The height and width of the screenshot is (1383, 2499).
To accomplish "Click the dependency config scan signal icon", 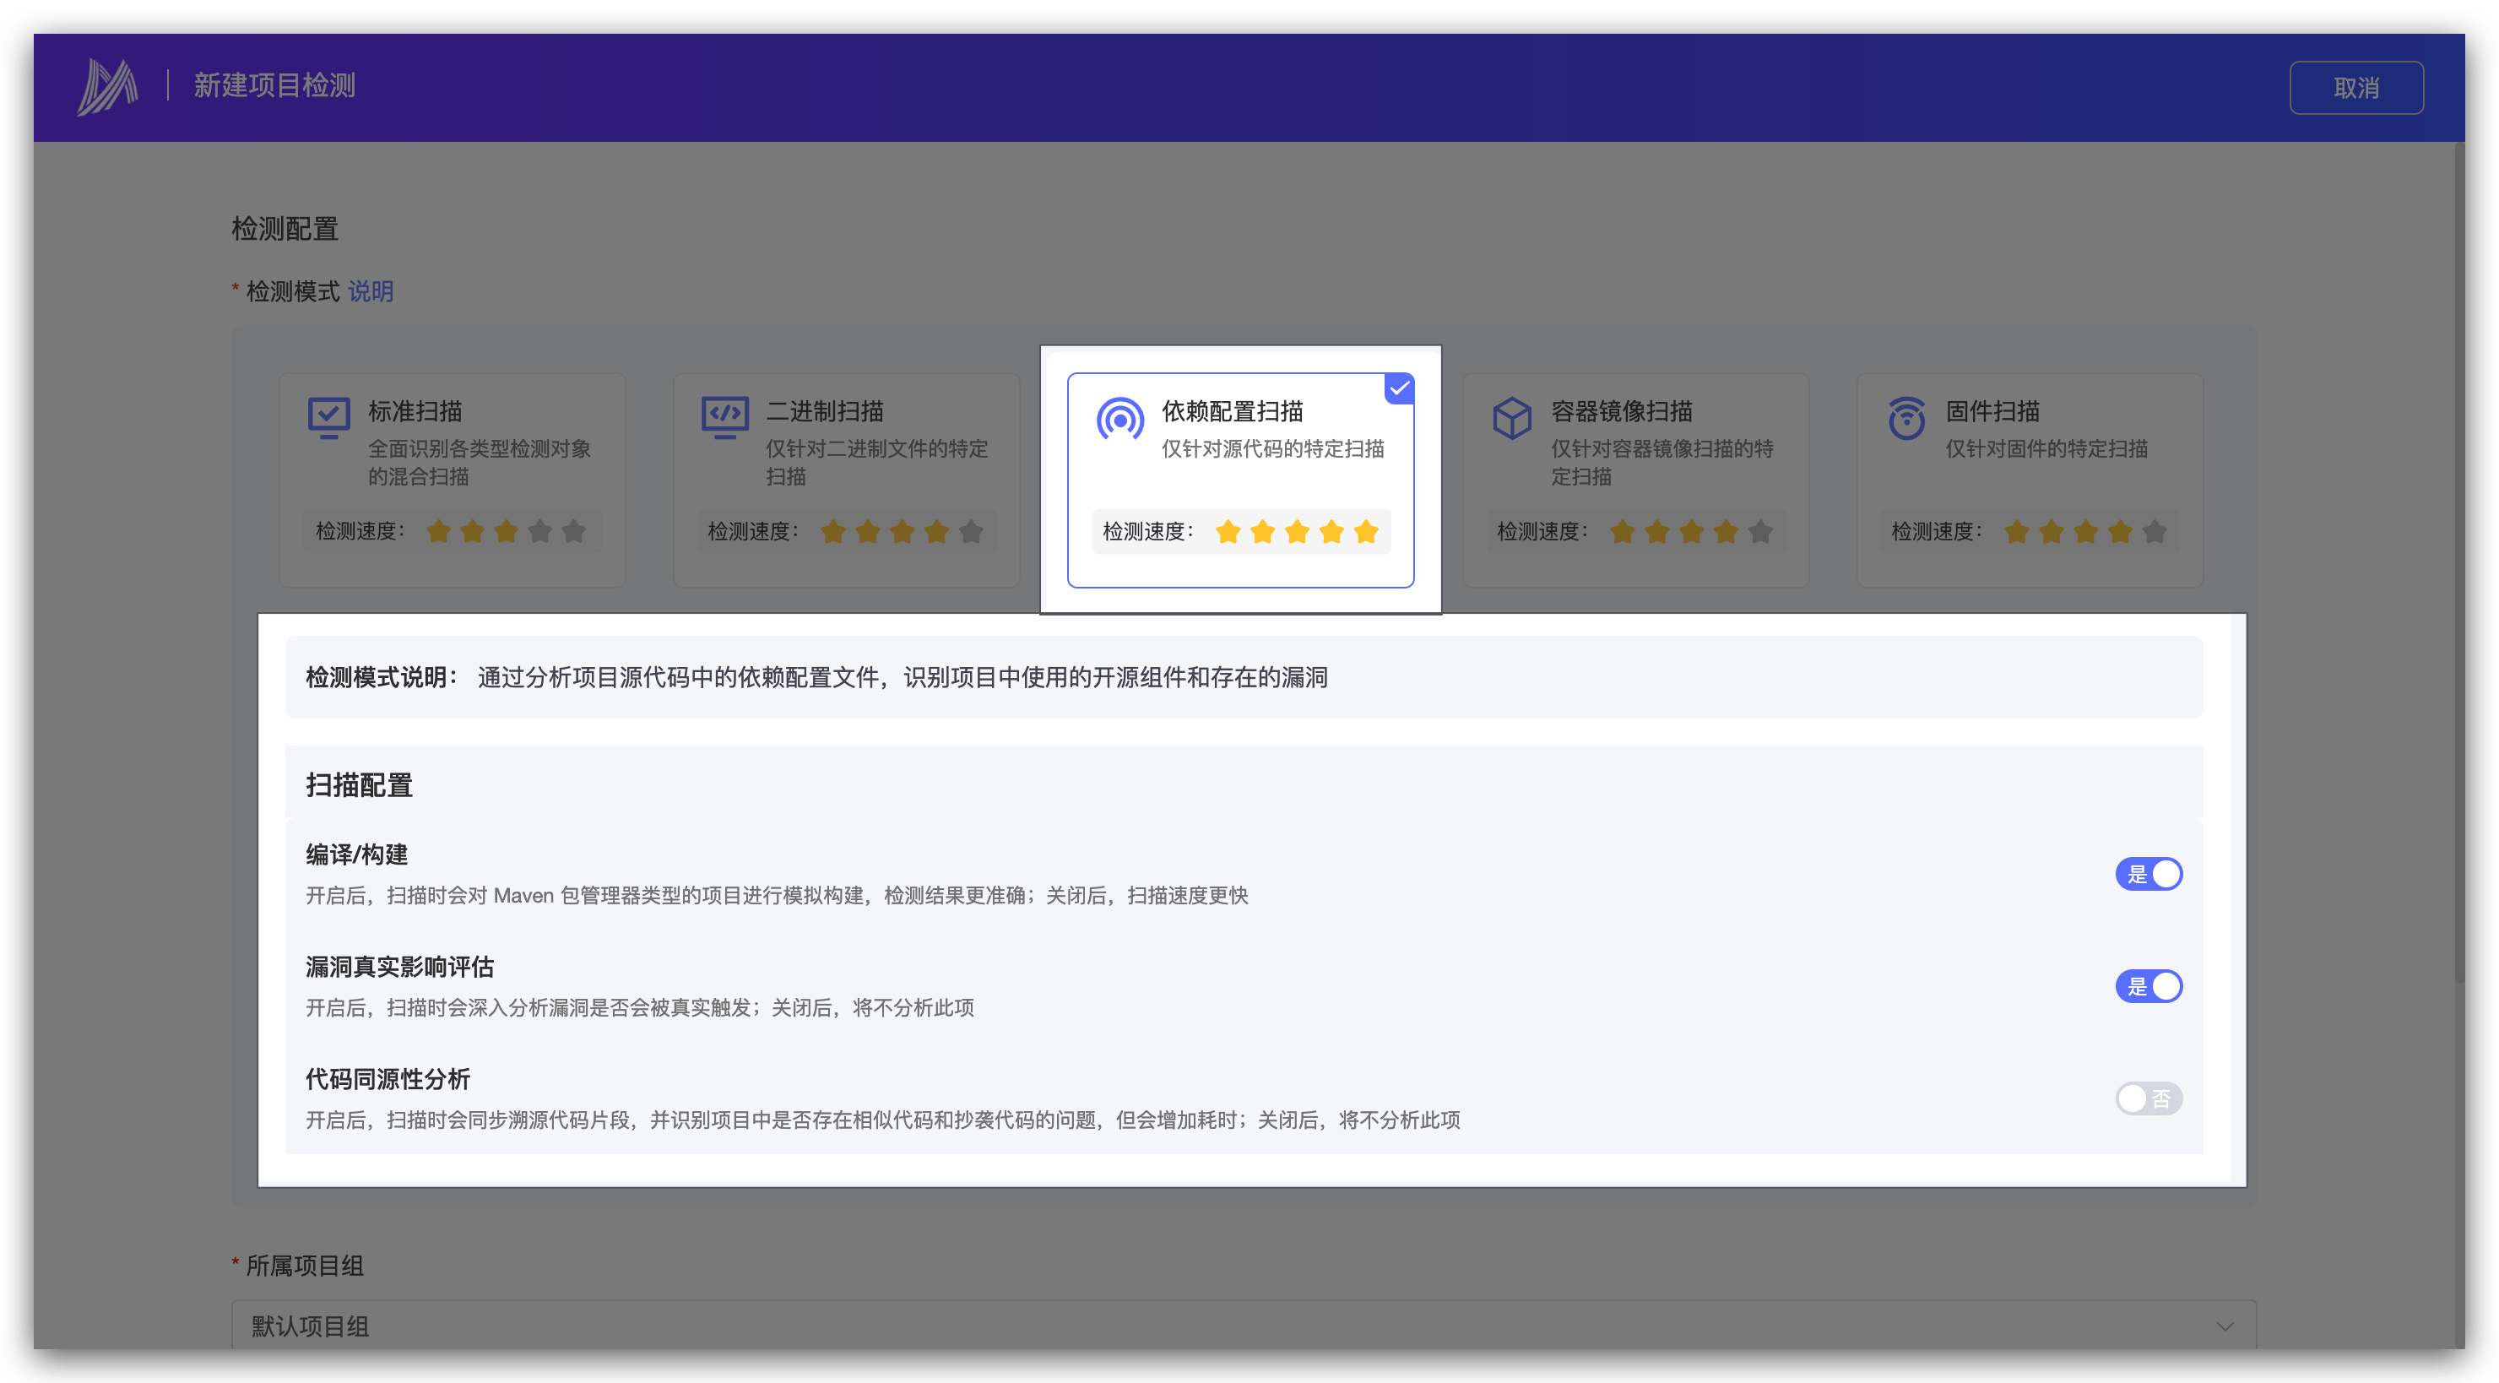I will [x=1119, y=420].
